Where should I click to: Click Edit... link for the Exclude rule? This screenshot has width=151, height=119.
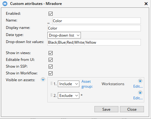(138, 98)
